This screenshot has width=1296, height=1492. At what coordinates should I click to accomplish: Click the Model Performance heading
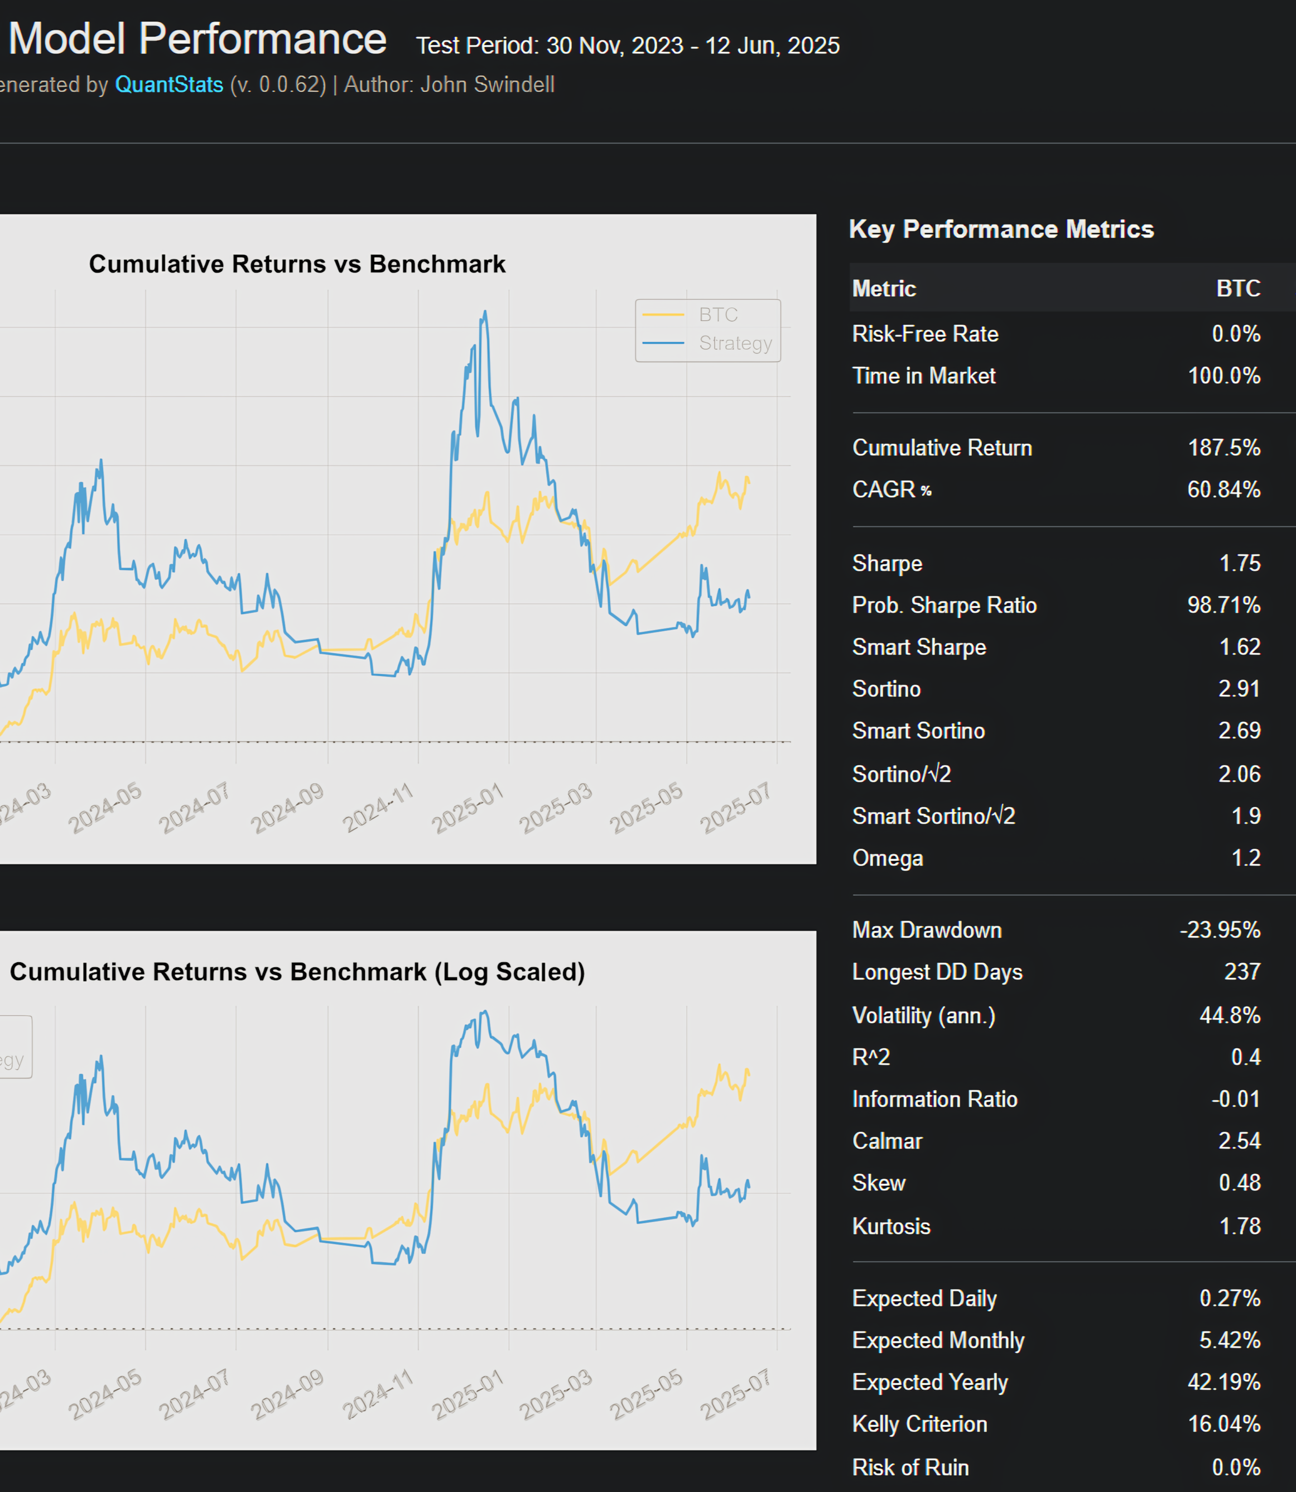click(197, 39)
